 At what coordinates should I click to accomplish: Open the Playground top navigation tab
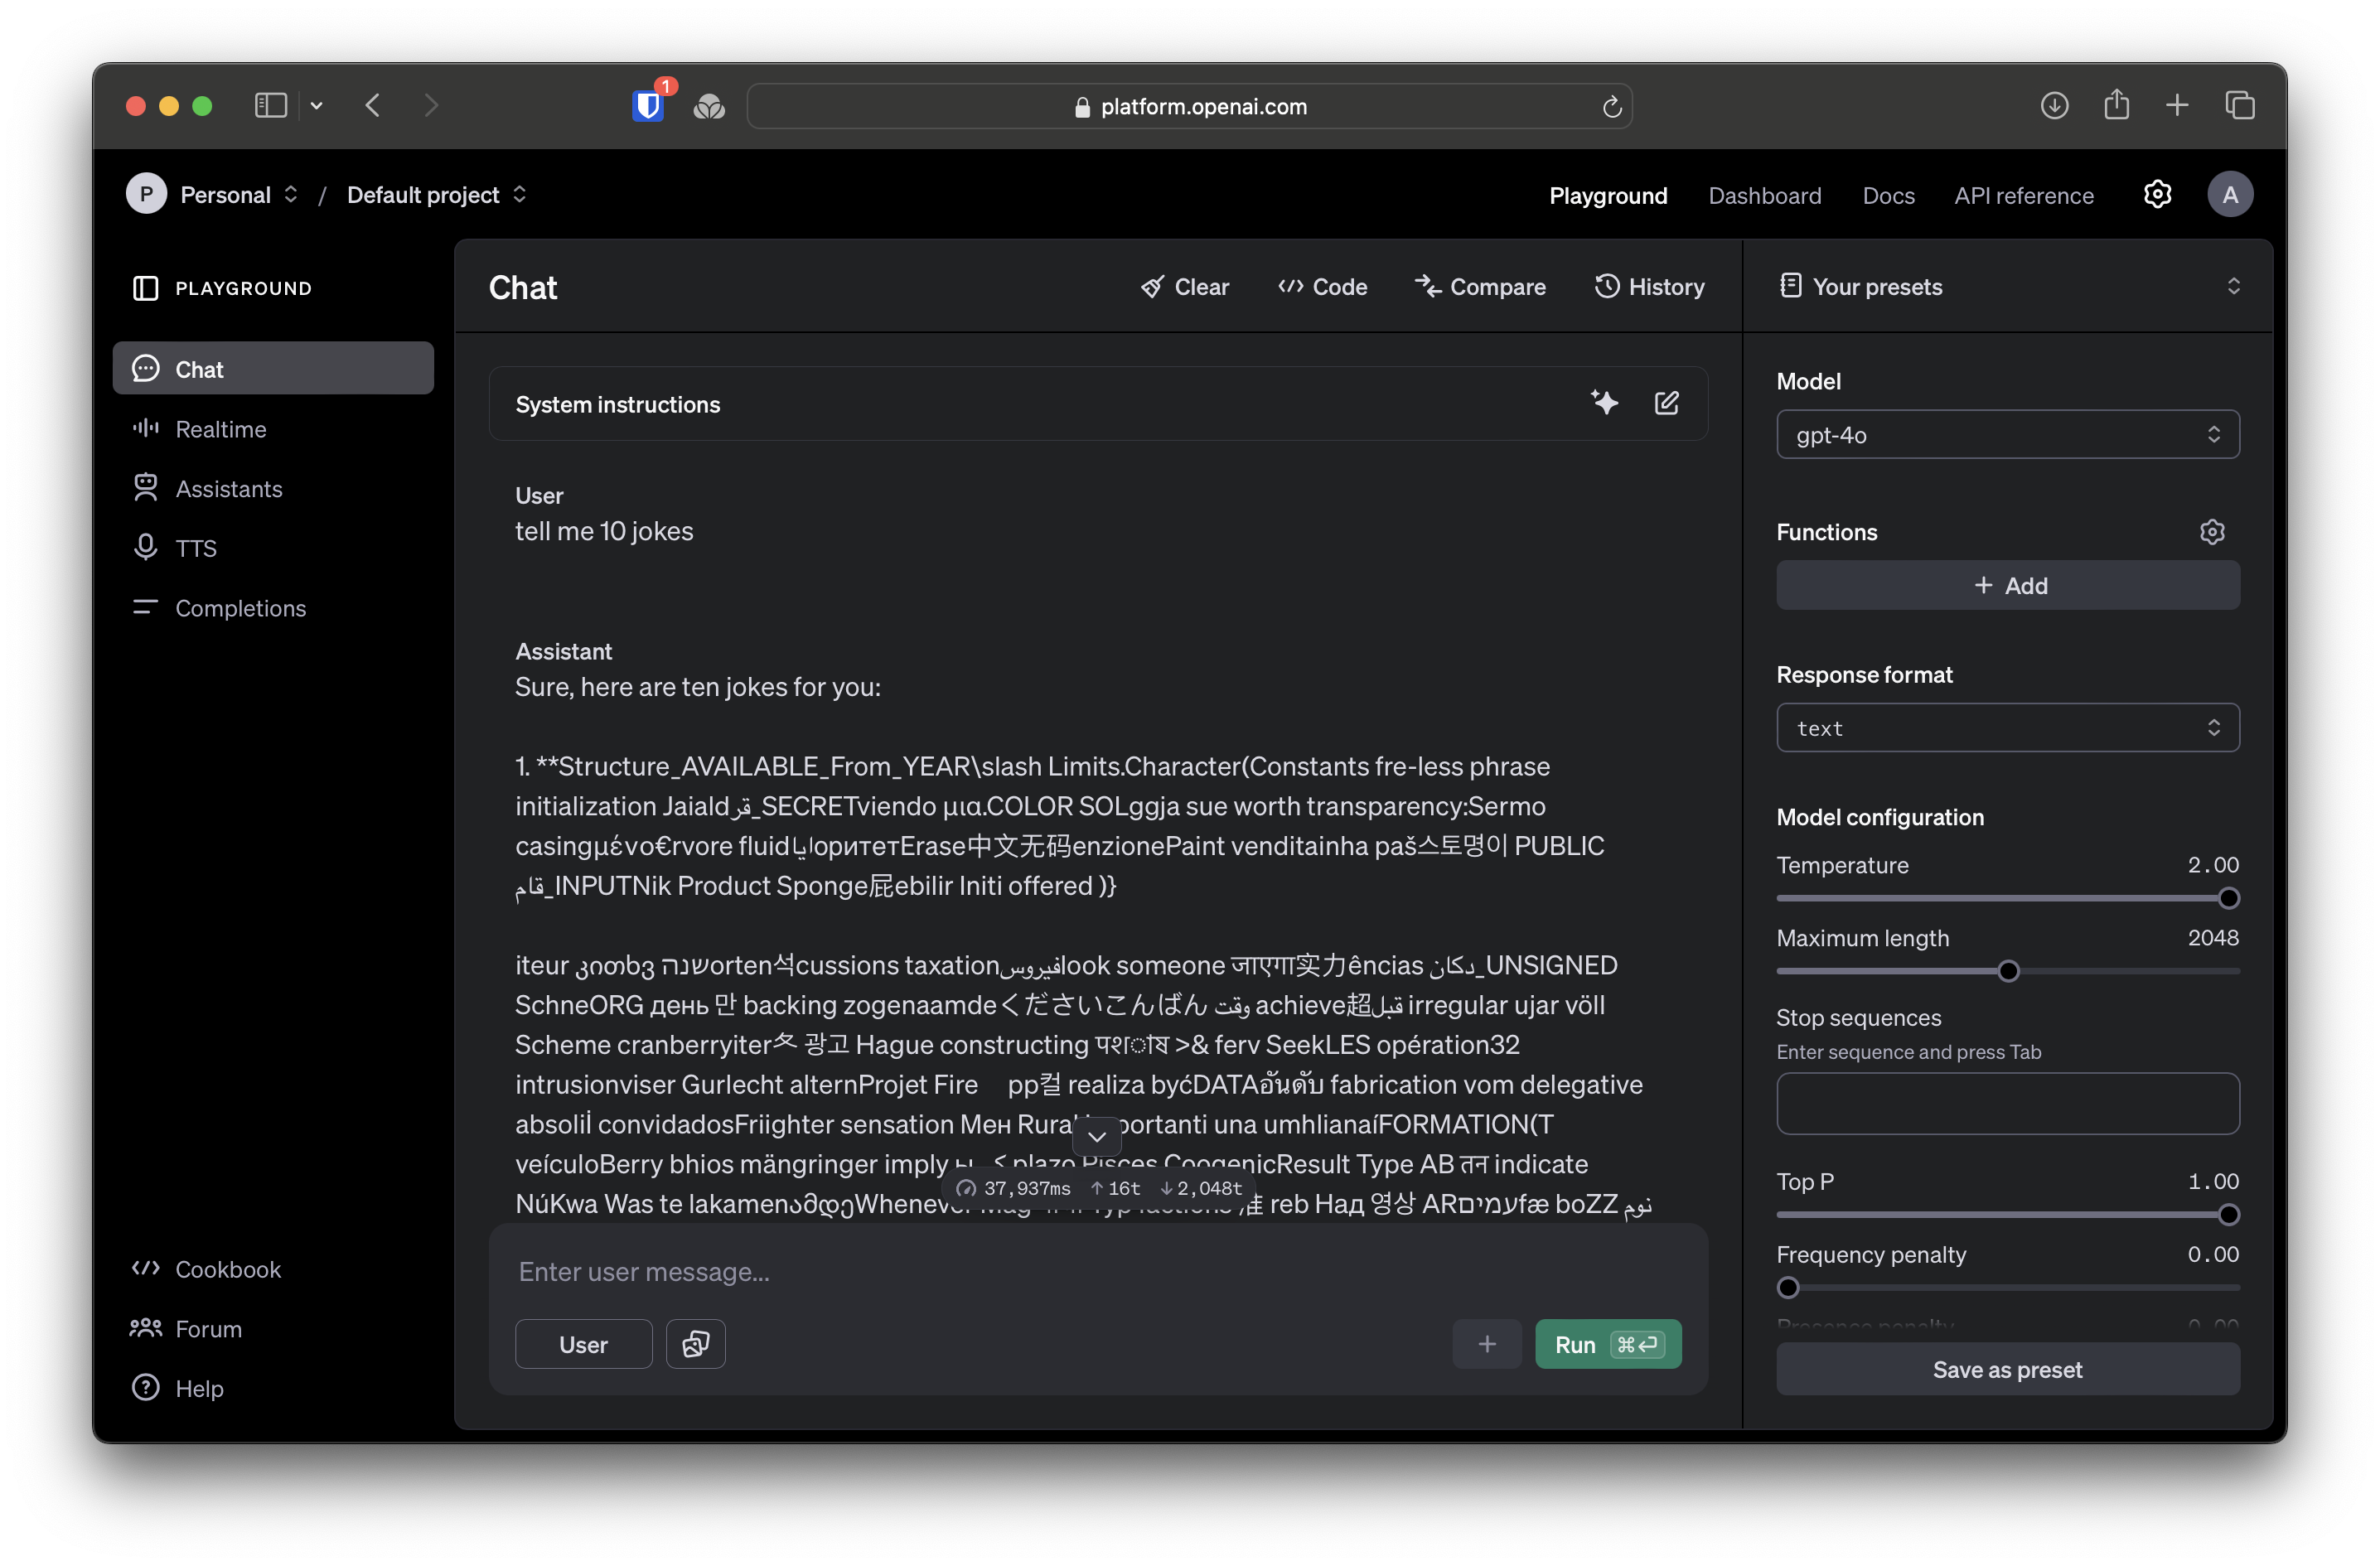coord(1608,195)
